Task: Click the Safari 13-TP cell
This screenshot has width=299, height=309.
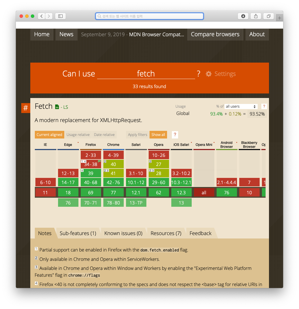Action: pos(136,203)
